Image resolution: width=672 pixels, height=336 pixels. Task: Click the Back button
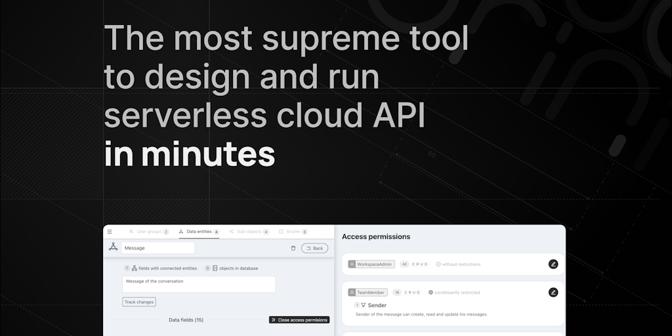tap(314, 248)
